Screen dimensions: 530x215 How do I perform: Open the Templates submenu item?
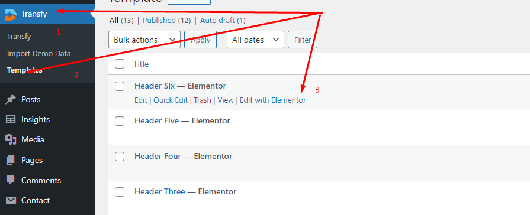[x=24, y=70]
